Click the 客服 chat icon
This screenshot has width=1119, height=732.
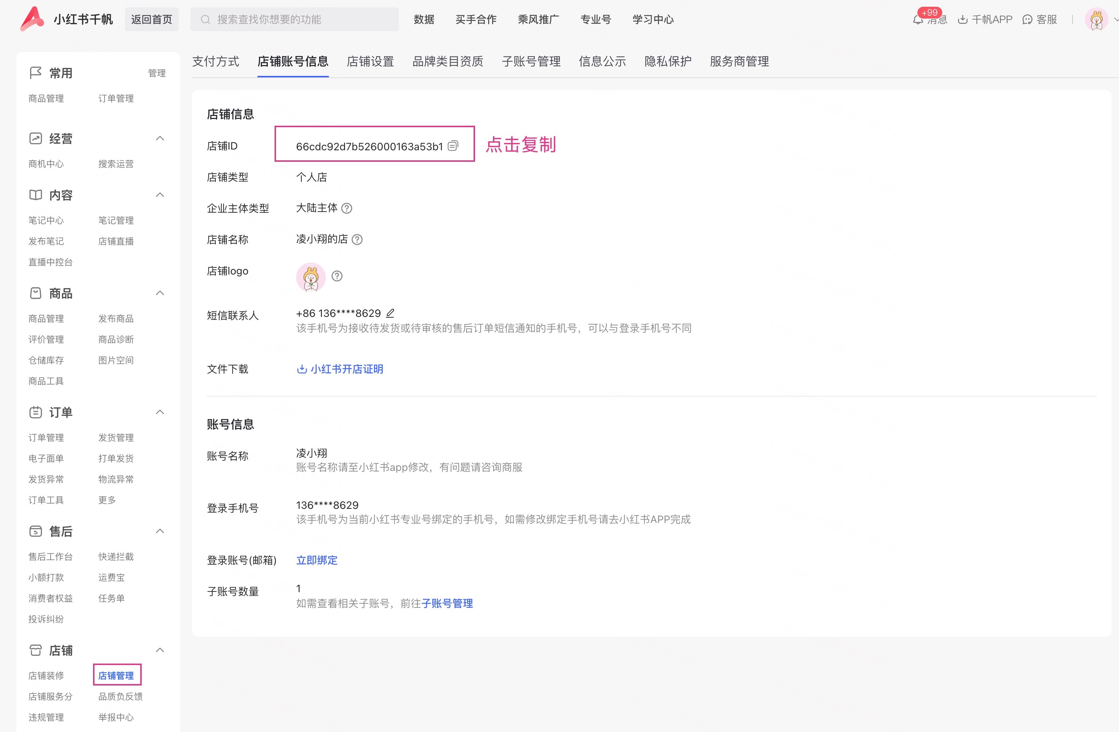1027,19
